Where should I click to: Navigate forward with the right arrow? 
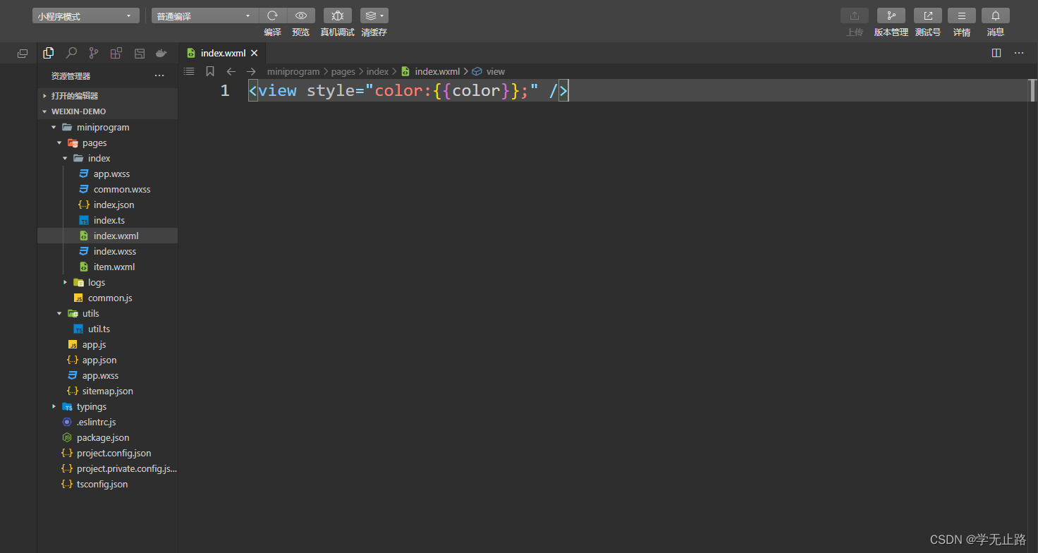[251, 71]
